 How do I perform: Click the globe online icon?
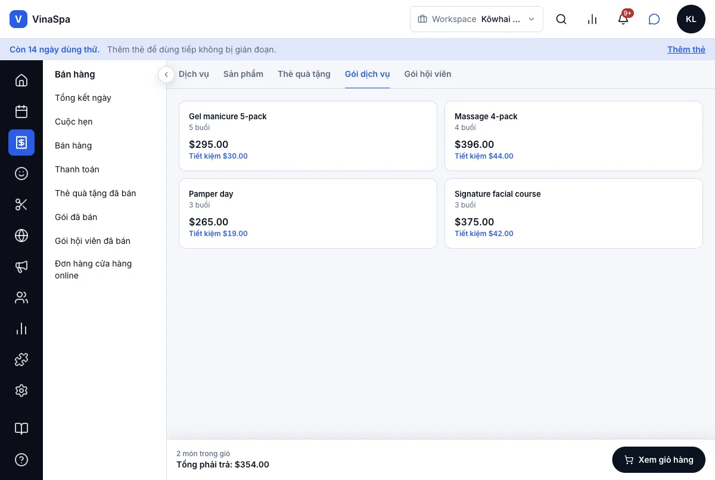(21, 236)
